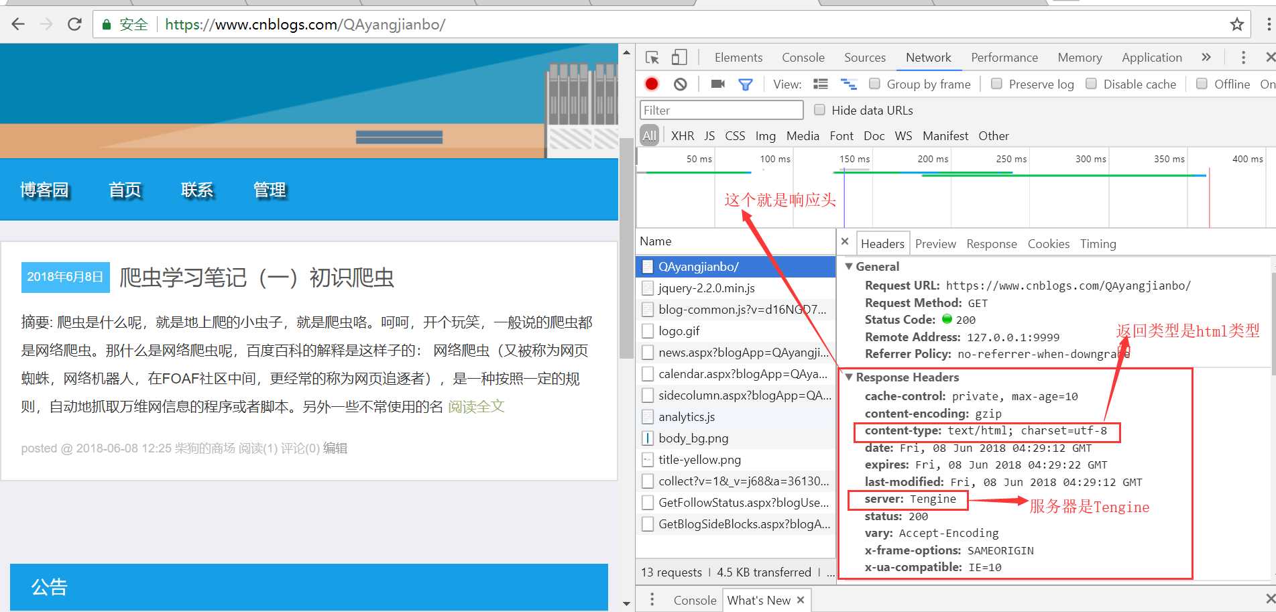Select the analytics.js request

point(736,417)
